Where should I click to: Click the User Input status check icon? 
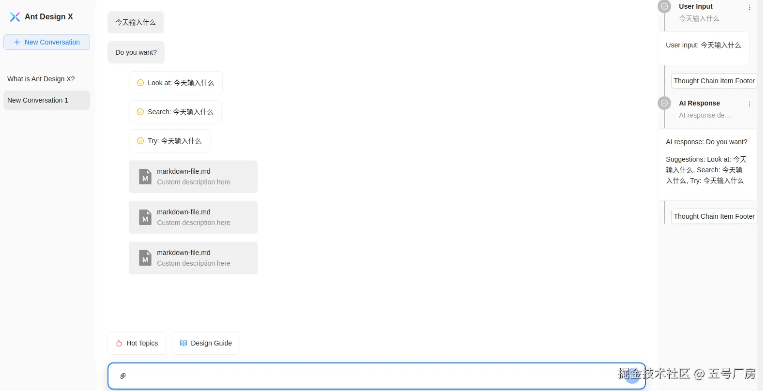click(x=664, y=6)
